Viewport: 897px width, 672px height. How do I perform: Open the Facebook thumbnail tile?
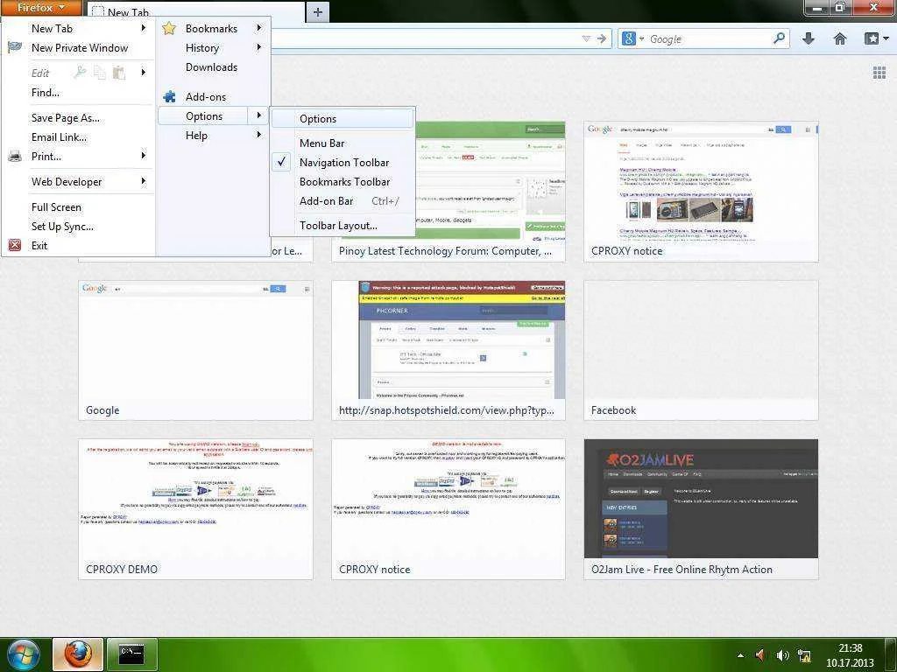(x=701, y=350)
